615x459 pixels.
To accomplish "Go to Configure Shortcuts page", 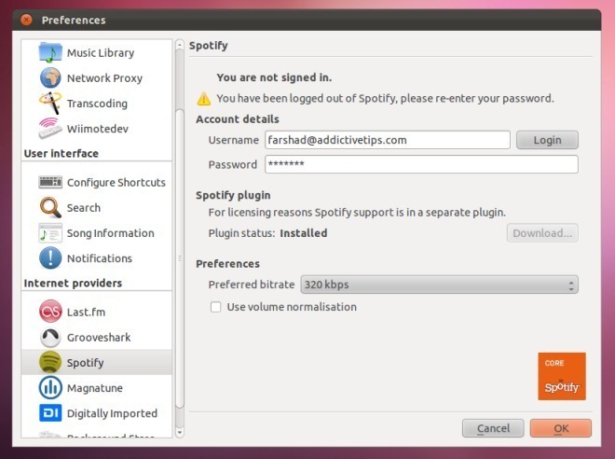I will tap(116, 183).
